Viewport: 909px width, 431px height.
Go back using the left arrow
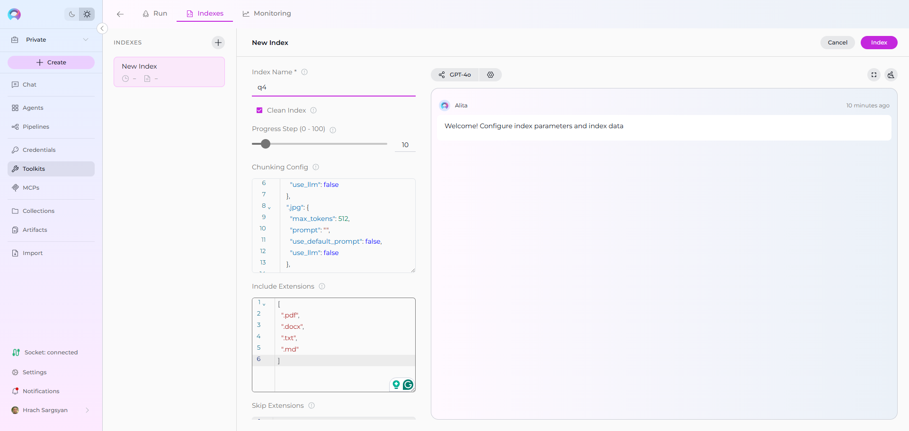tap(120, 14)
